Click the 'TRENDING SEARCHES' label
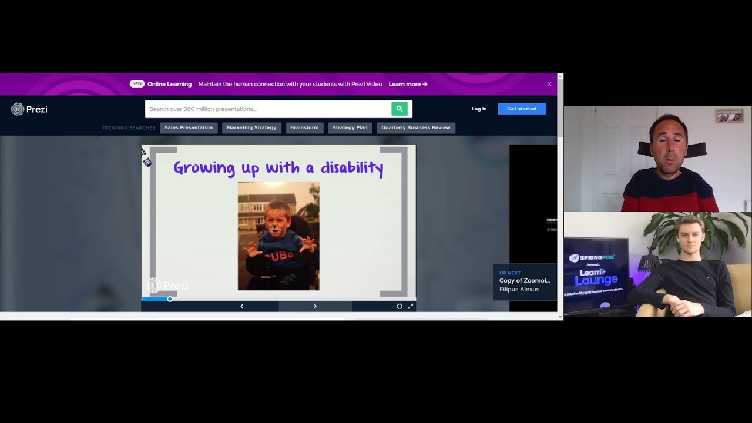 [x=129, y=128]
